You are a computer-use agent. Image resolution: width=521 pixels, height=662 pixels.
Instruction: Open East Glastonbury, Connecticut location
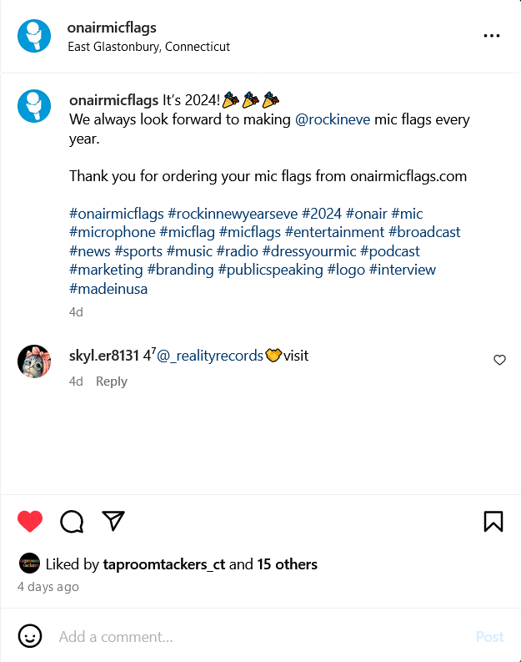148,47
